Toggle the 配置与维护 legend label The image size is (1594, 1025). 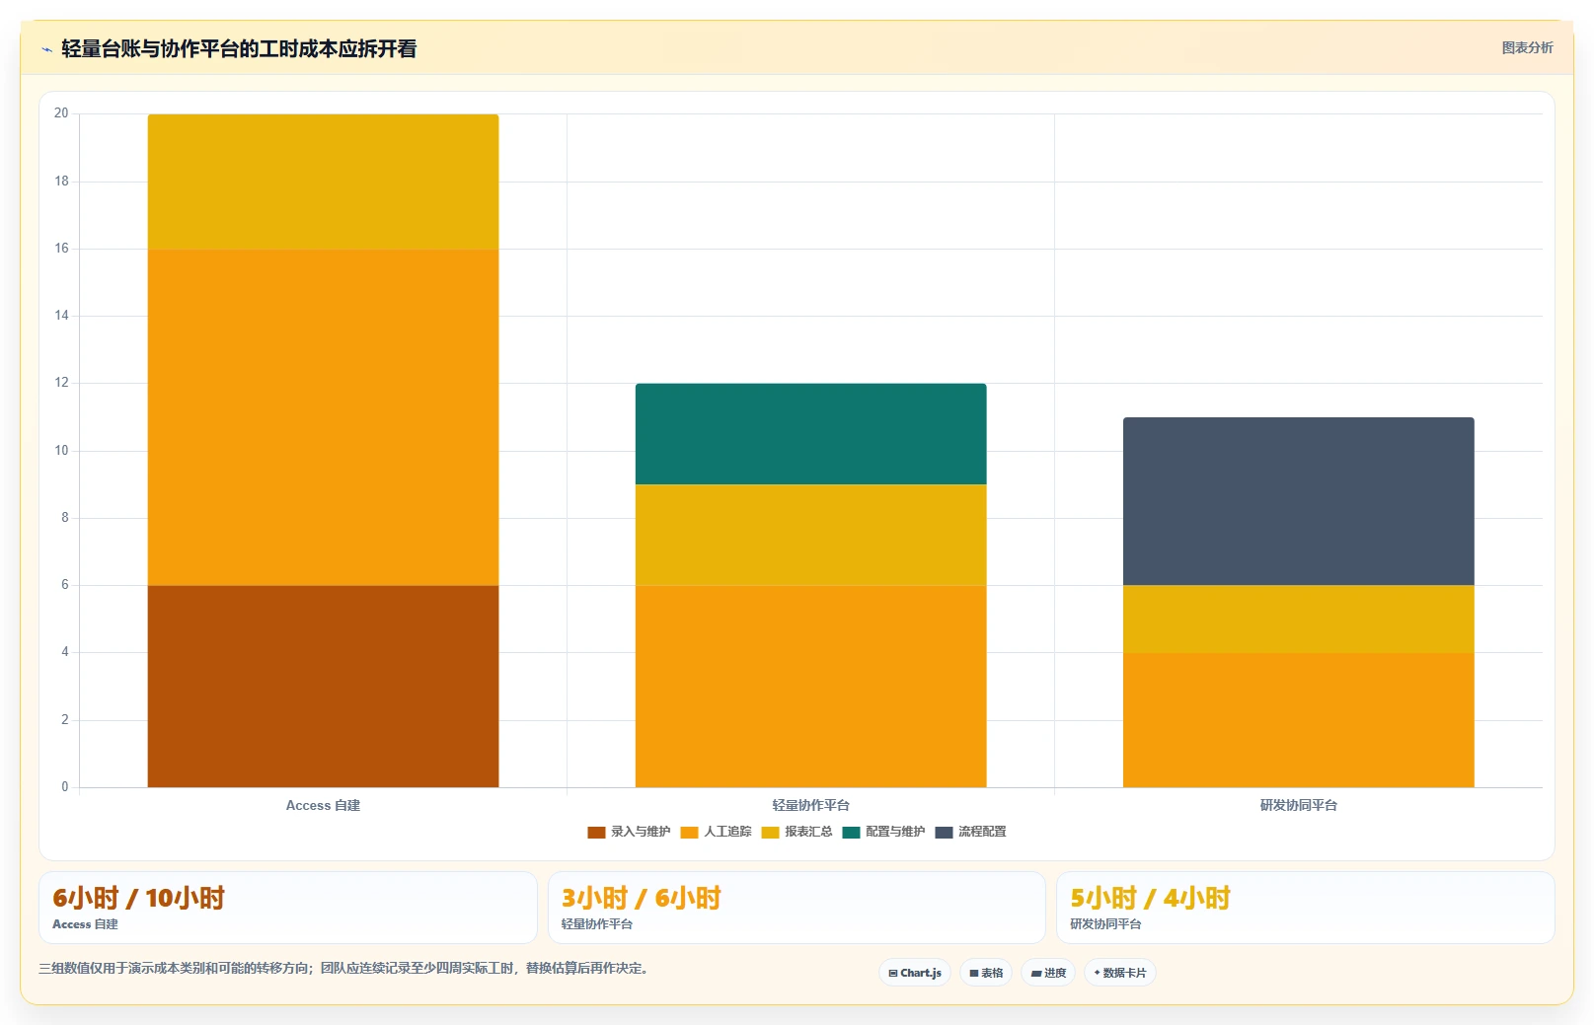(895, 832)
